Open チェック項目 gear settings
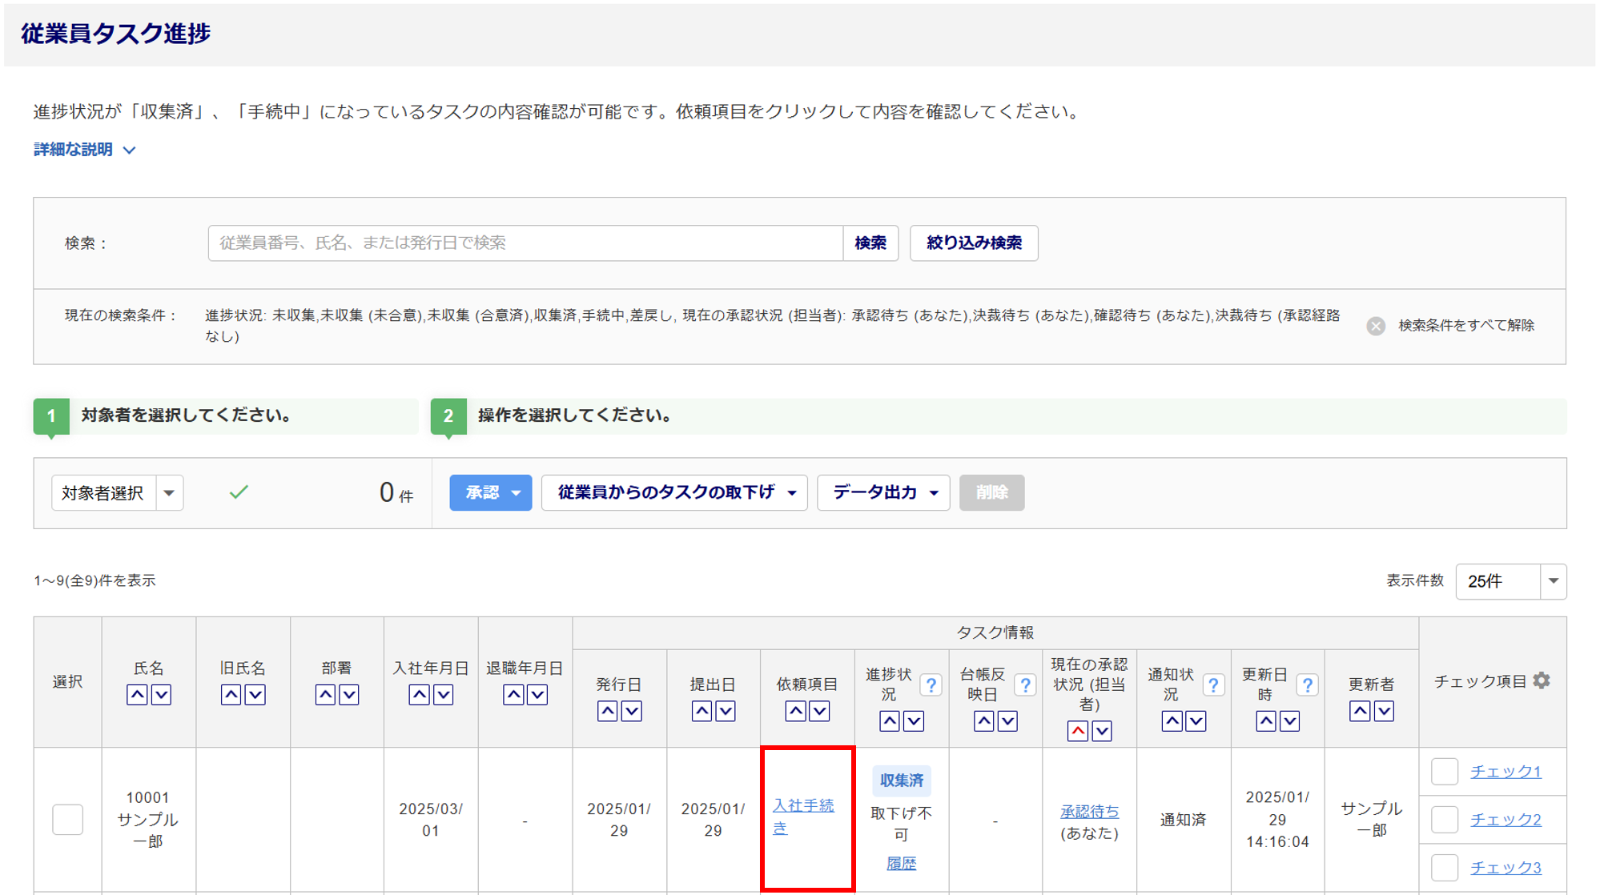Viewport: 1600px width, 895px height. pos(1542,680)
